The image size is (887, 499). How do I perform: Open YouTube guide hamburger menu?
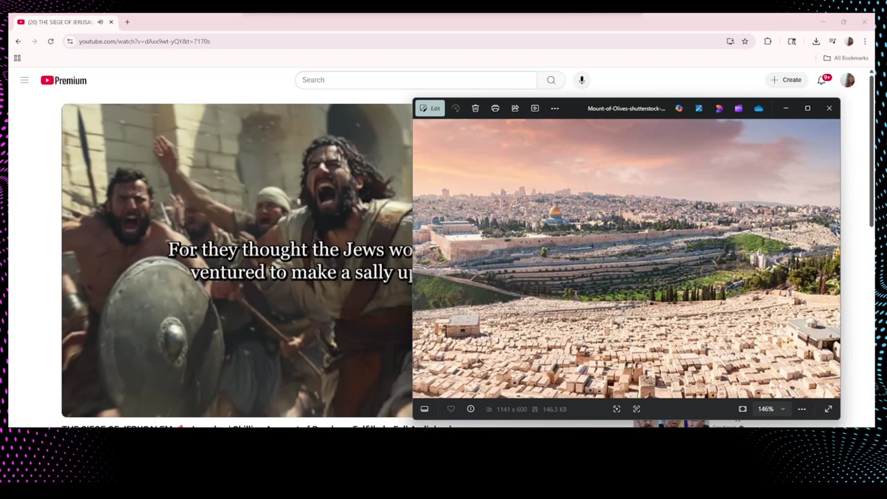pyautogui.click(x=24, y=80)
